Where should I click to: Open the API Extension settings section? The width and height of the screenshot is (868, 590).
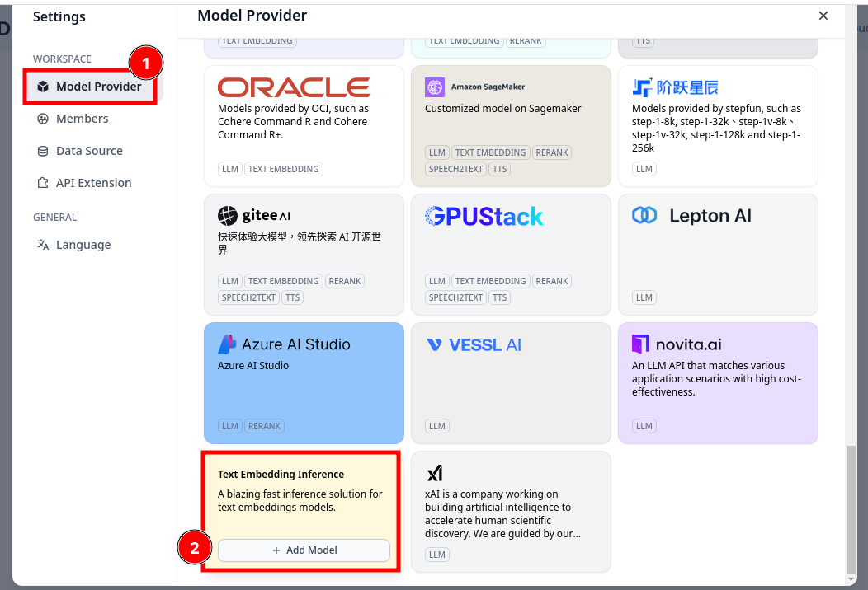[93, 183]
